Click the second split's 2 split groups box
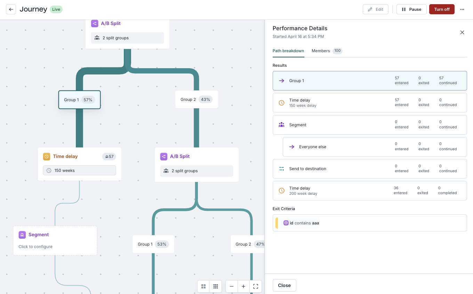The height and width of the screenshot is (294, 473). (197, 171)
